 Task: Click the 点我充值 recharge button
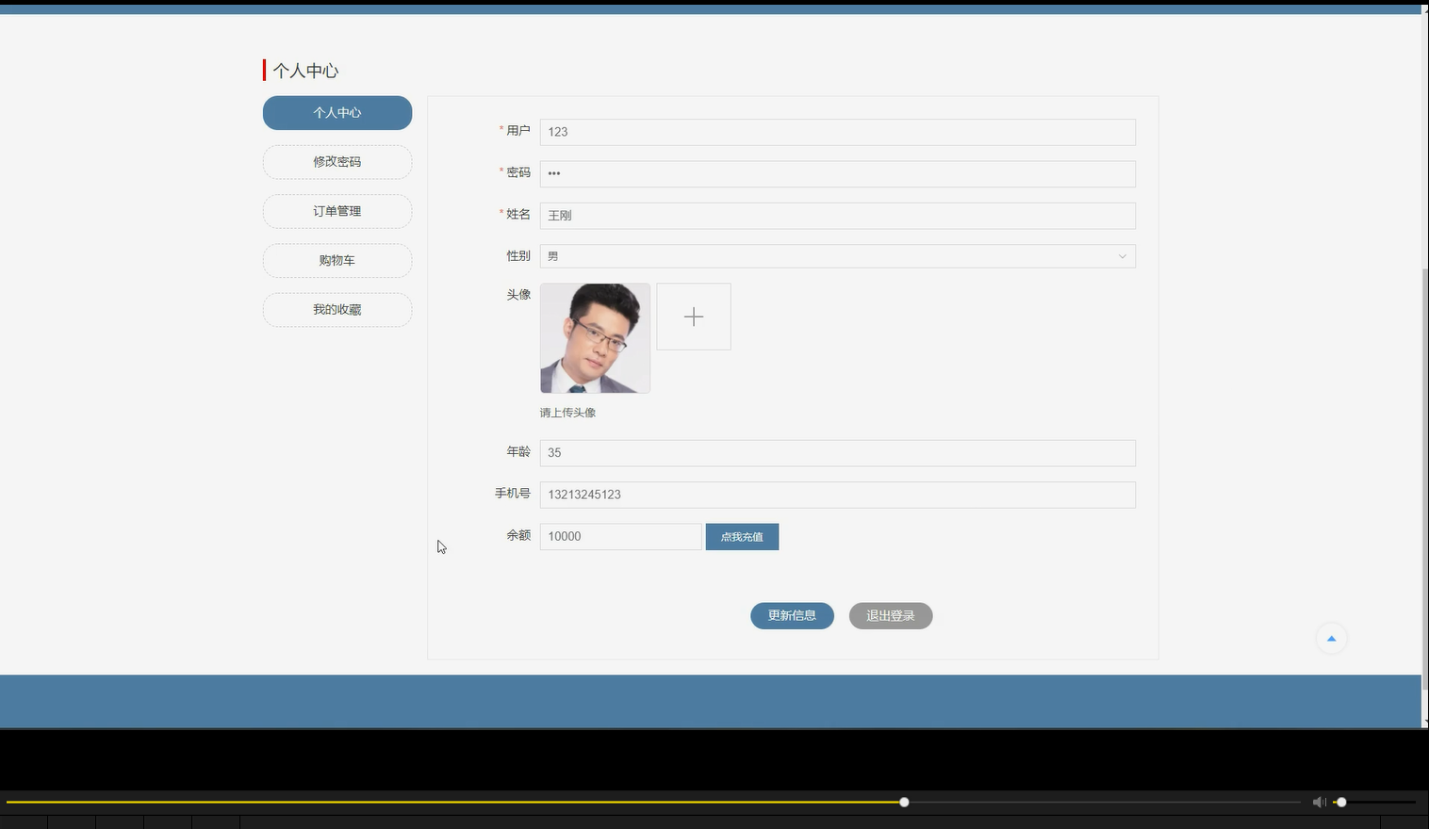tap(742, 537)
